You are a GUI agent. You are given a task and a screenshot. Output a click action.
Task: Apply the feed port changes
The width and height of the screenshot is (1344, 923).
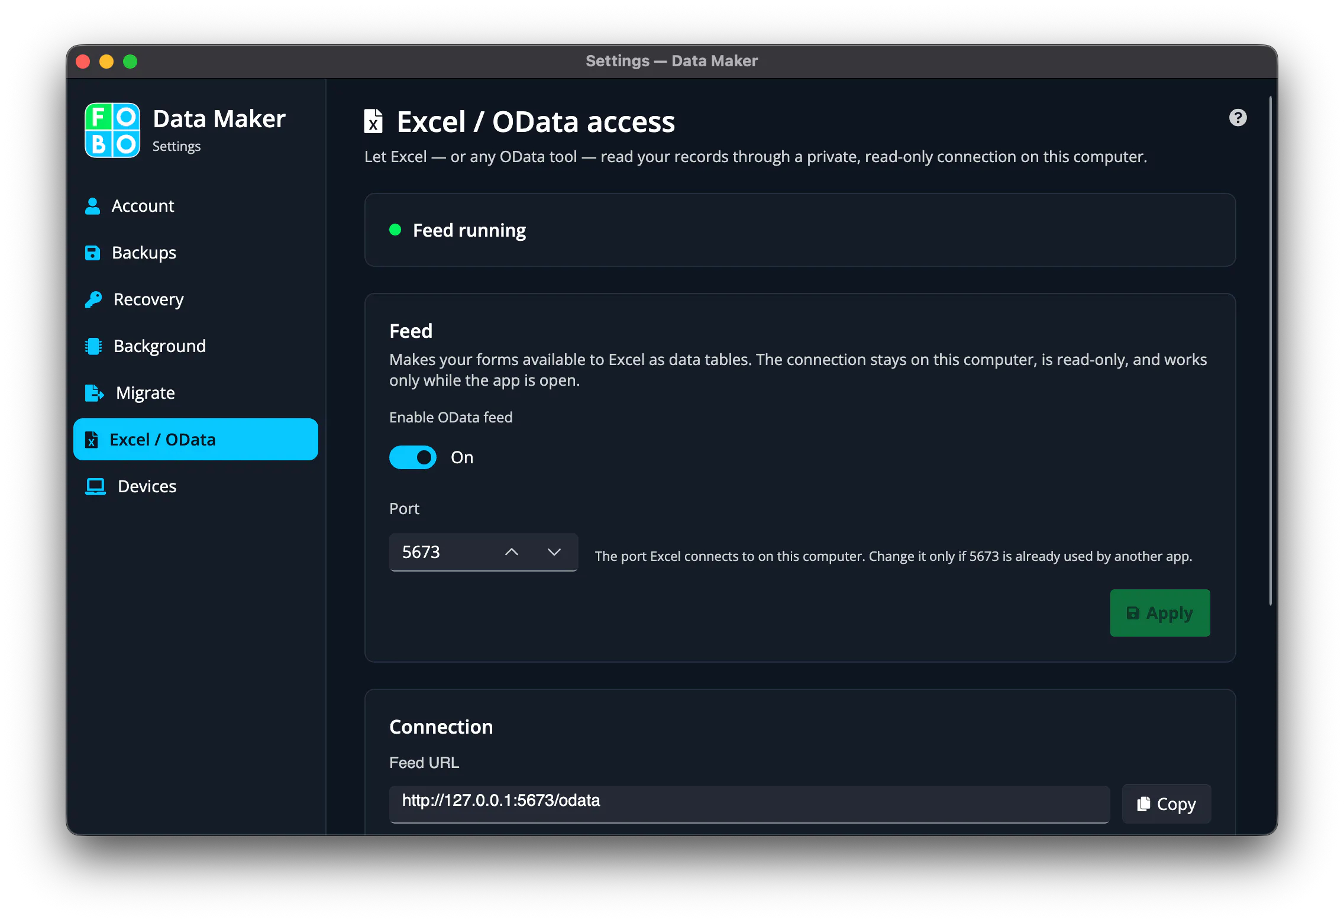[1160, 613]
